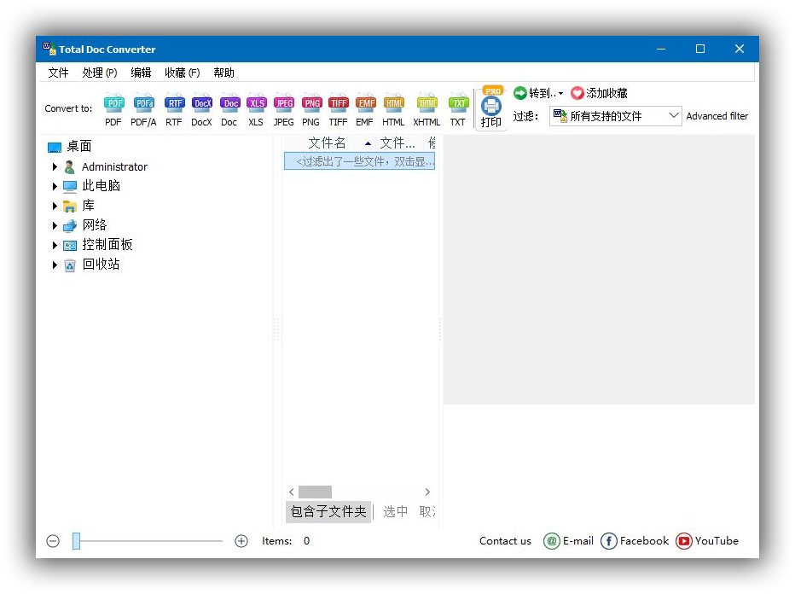Open the E-mail contact link
Image resolution: width=795 pixels, height=594 pixels.
click(568, 541)
